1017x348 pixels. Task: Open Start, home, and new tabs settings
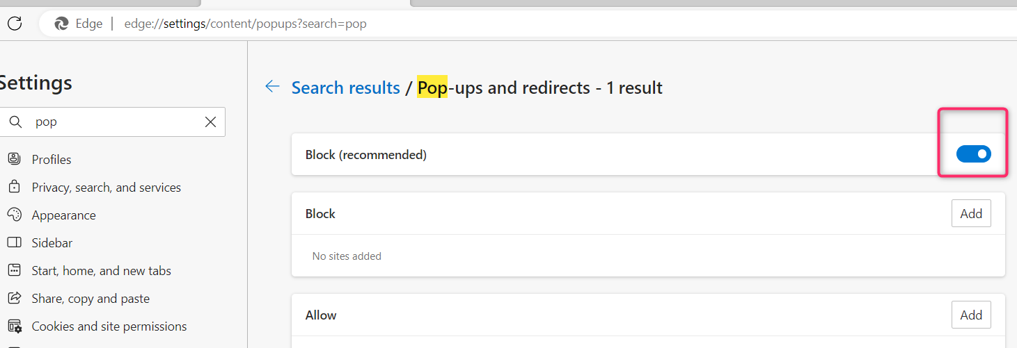(x=101, y=271)
